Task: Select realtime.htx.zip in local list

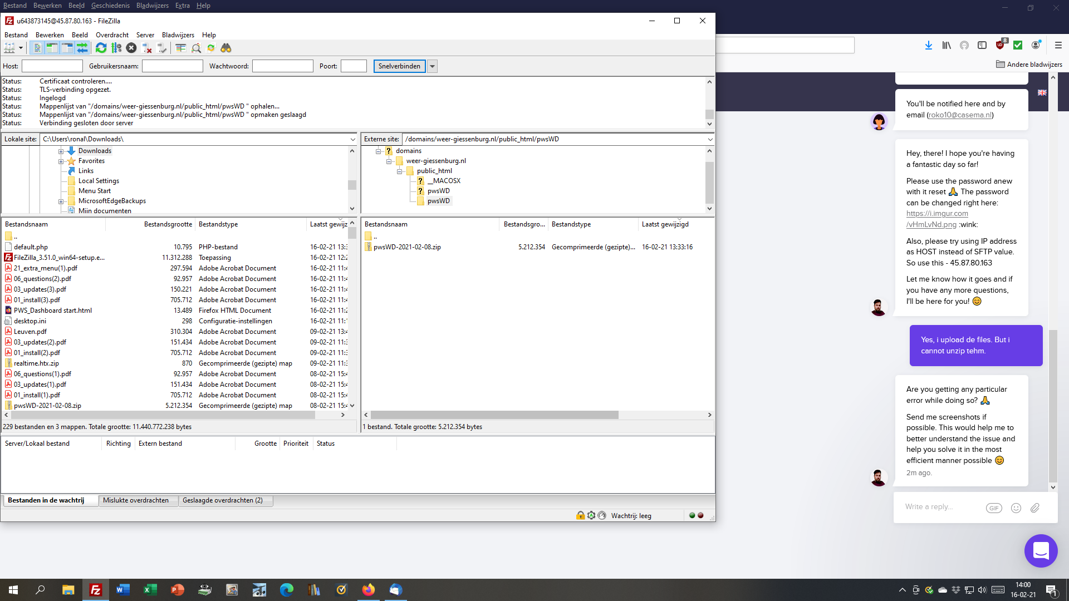Action: [36, 363]
